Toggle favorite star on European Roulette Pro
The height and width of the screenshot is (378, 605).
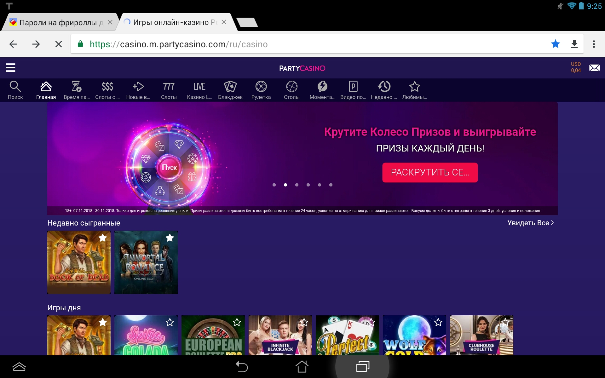237,322
